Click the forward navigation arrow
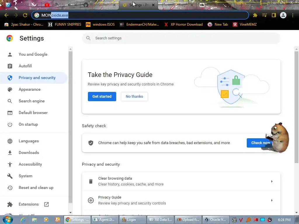The height and width of the screenshot is (224, 299). 16,15
